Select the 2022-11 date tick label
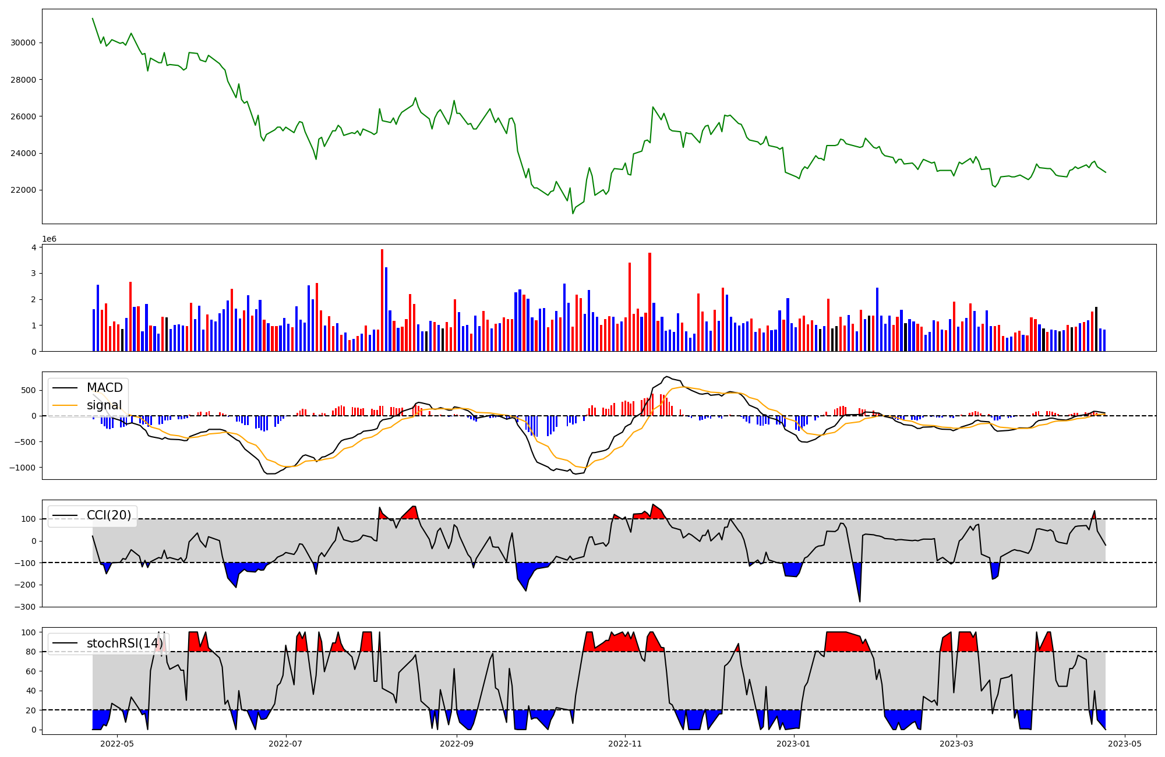 [625, 744]
